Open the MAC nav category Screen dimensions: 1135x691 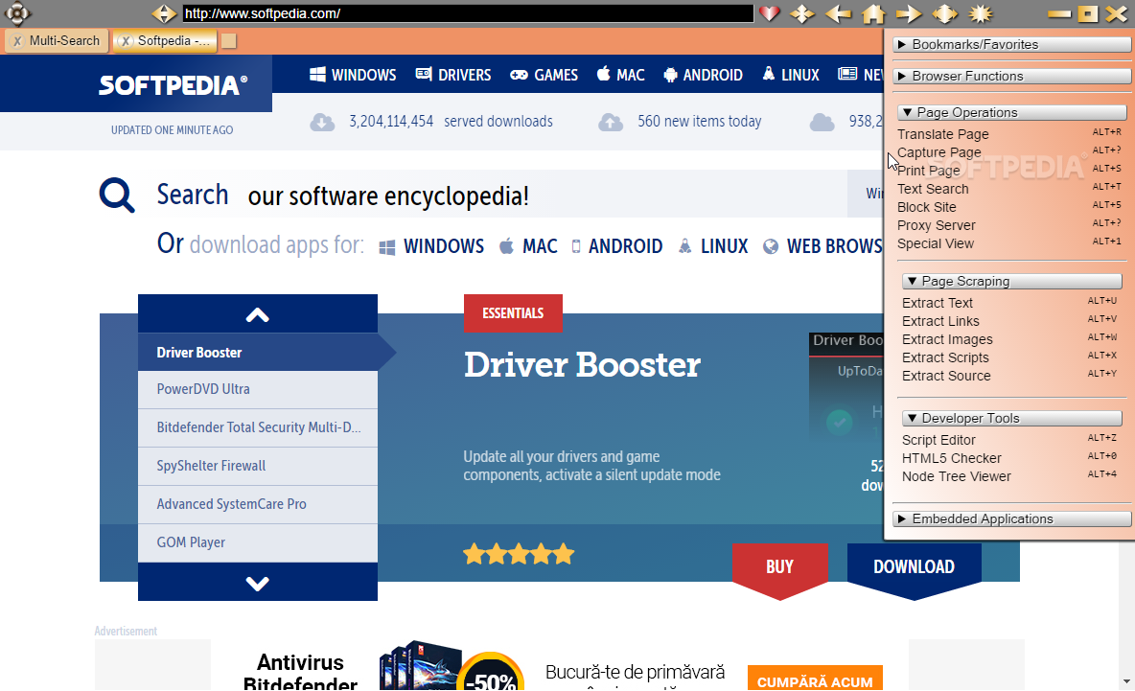[x=620, y=75]
